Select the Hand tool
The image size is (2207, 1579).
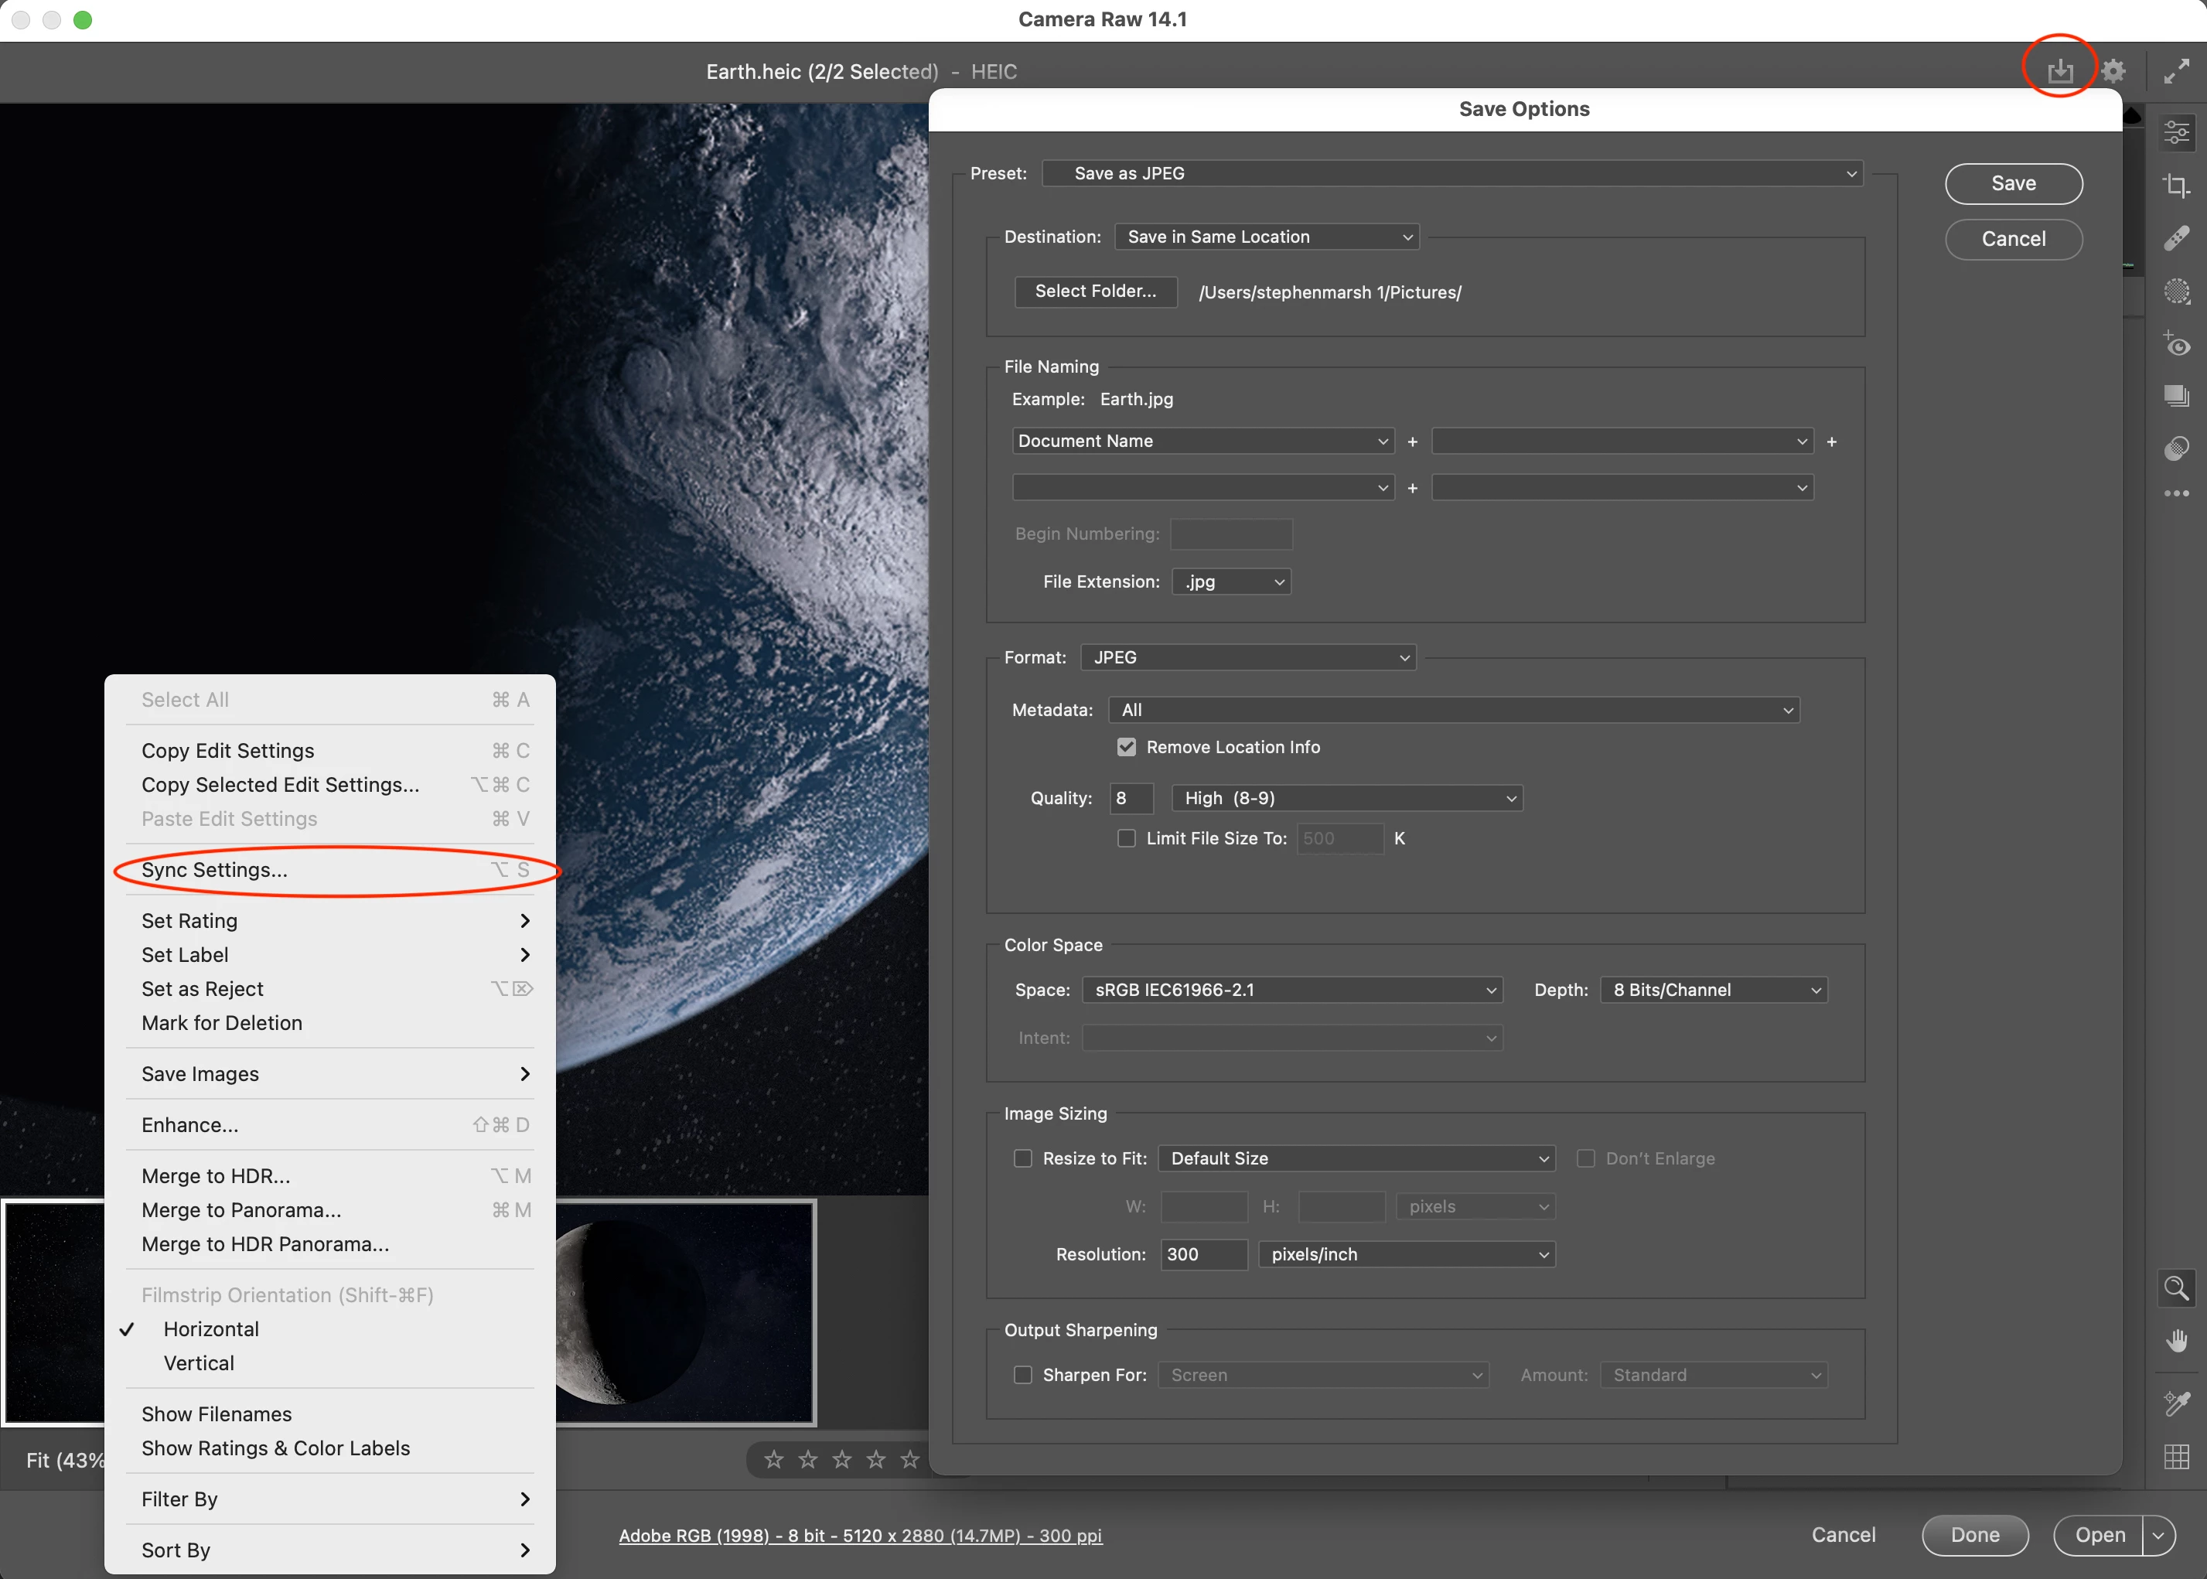click(x=2176, y=1341)
